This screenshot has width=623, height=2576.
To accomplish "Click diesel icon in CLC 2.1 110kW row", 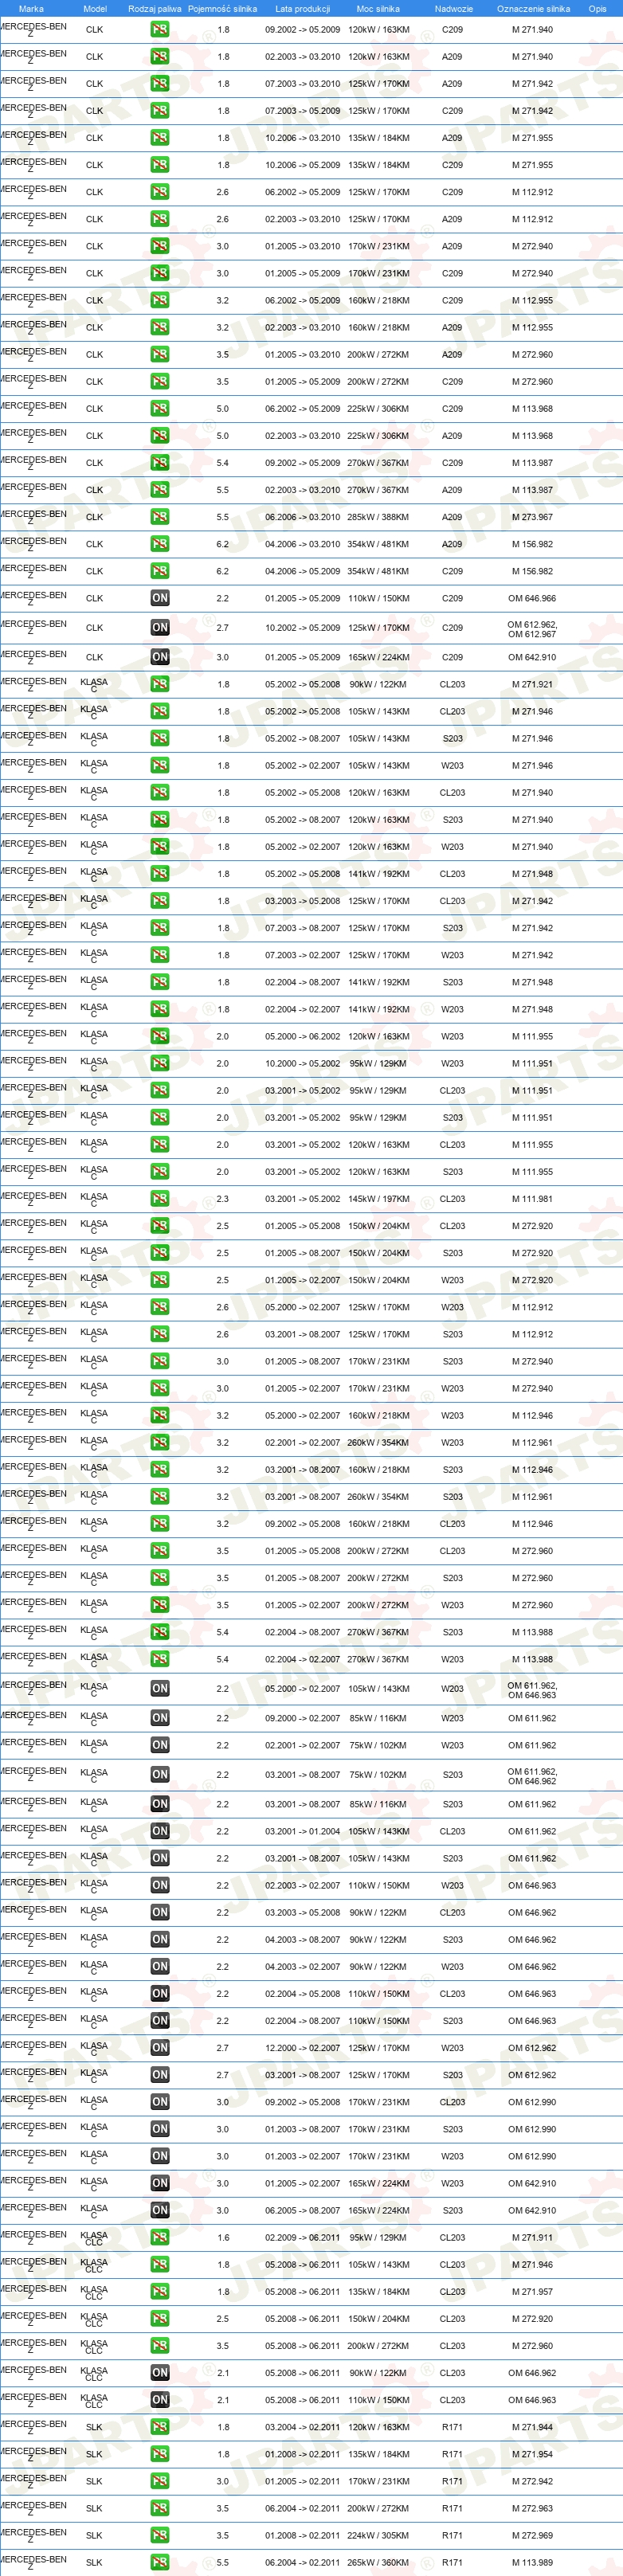I will tap(160, 2399).
